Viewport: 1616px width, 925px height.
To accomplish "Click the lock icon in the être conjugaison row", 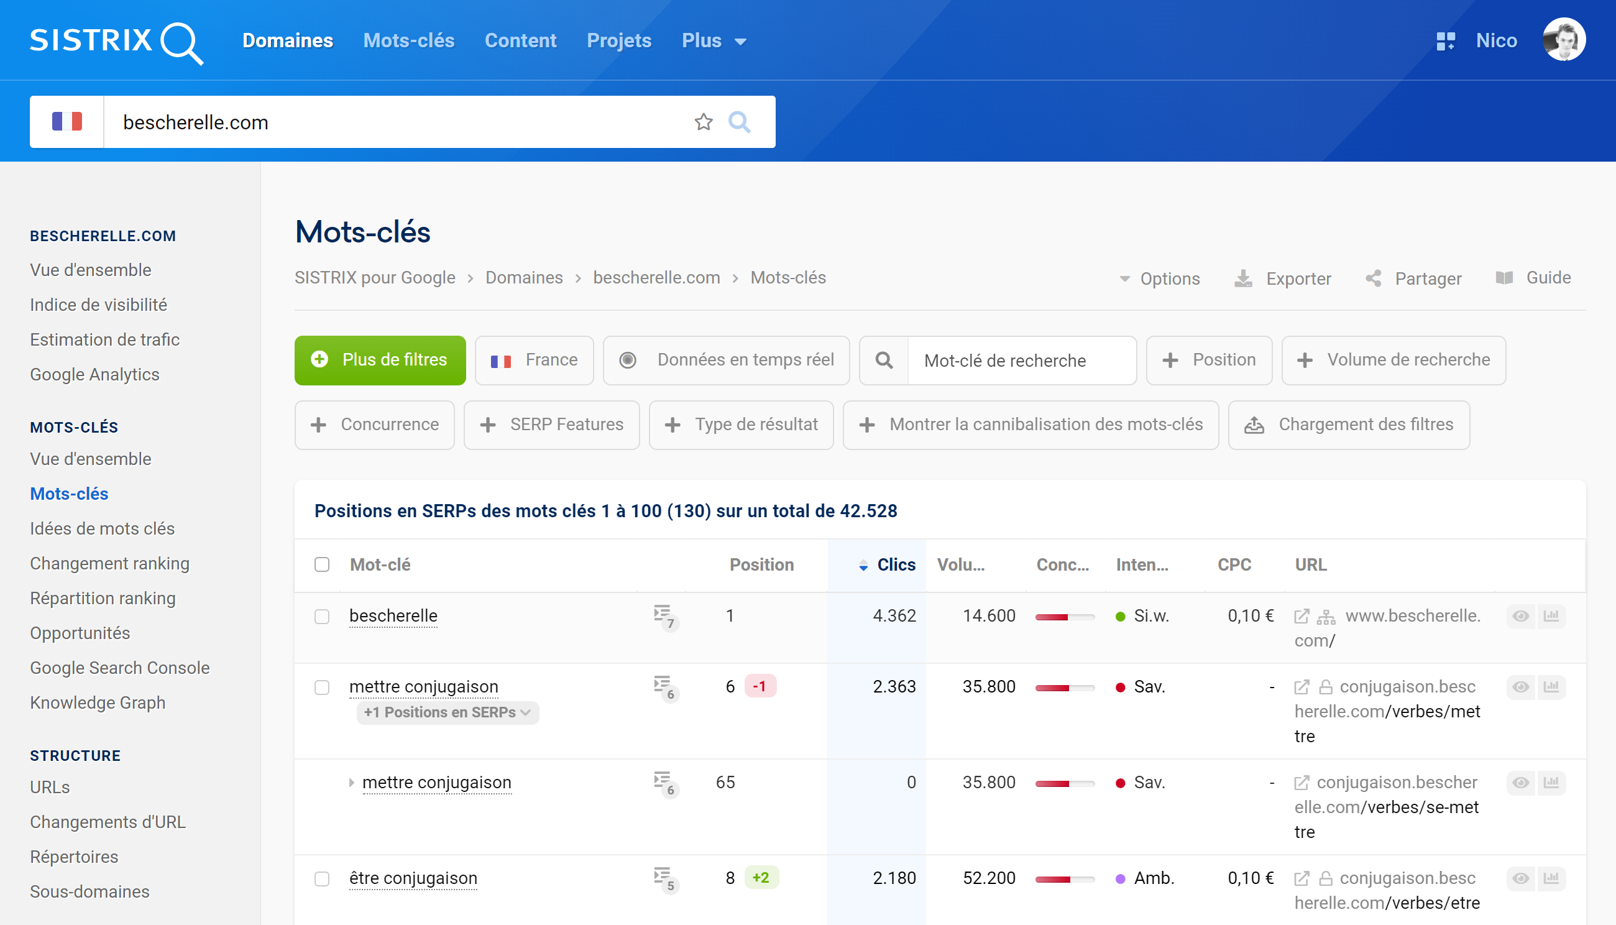I will 1326,878.
